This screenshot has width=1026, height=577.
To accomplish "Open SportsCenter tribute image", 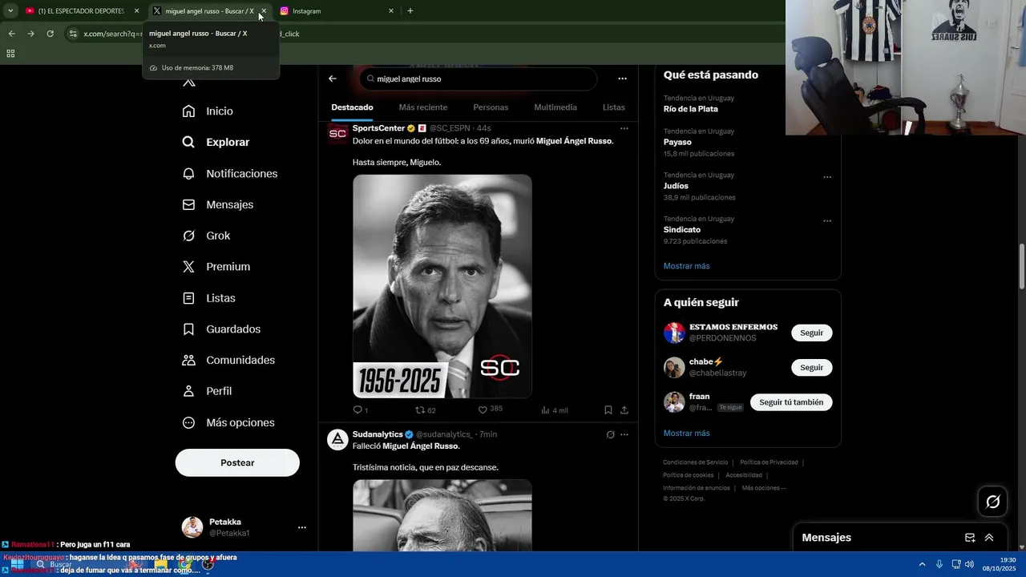I will click(x=442, y=286).
